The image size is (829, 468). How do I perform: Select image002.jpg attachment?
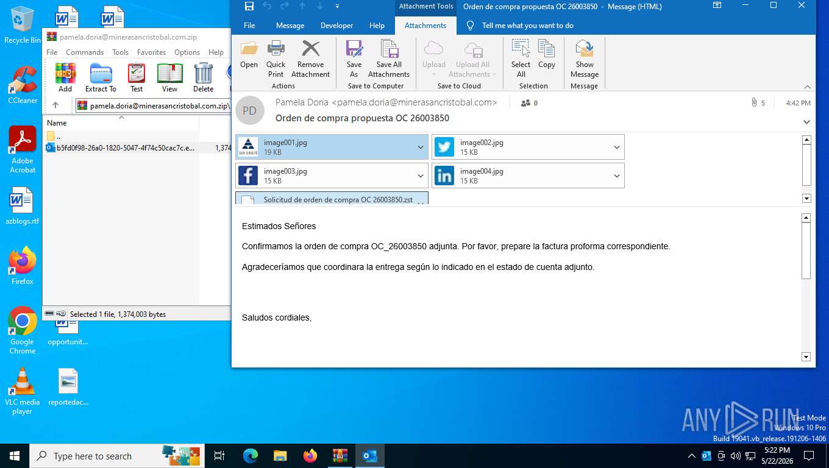click(528, 147)
